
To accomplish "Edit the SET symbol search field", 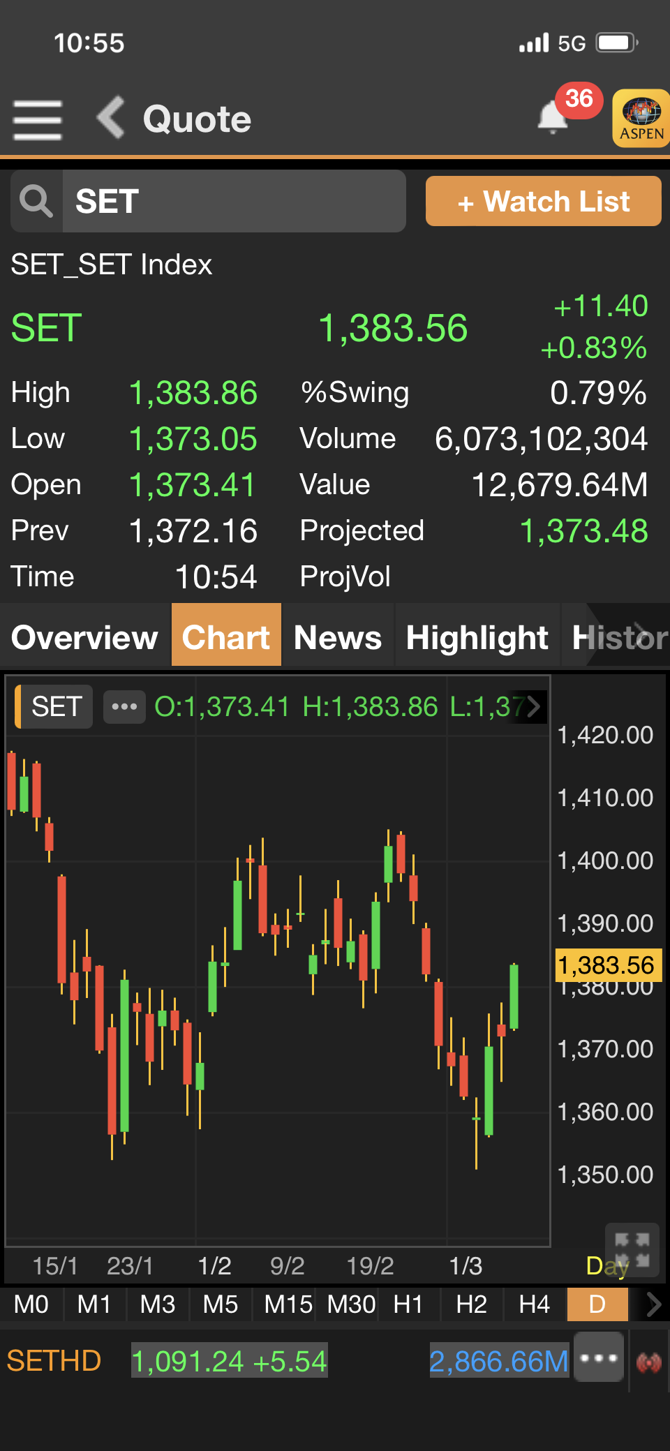I will [234, 201].
